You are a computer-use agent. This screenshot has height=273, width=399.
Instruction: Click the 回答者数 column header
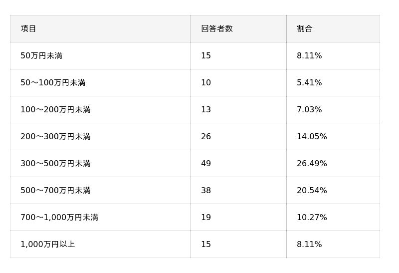click(217, 29)
